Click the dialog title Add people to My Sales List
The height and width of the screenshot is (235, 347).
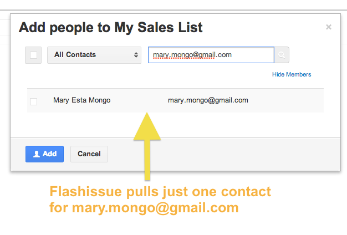point(111,27)
